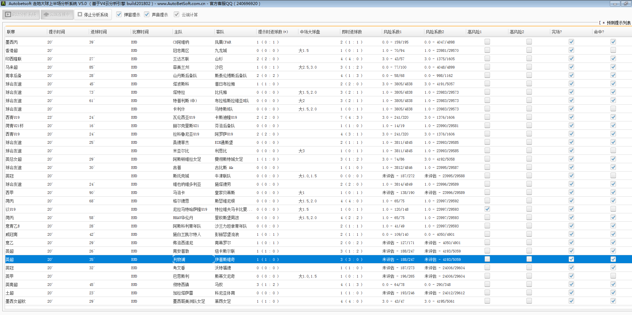
Task: Click the 云端连接中 cloud button
Action: coord(57,15)
